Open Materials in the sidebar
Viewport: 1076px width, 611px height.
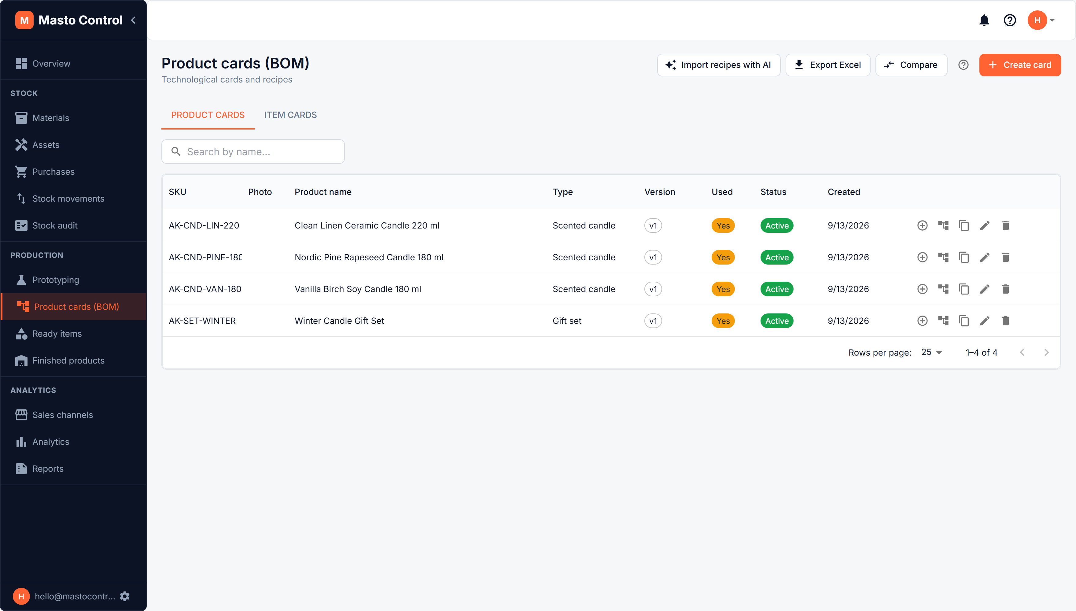[73, 118]
